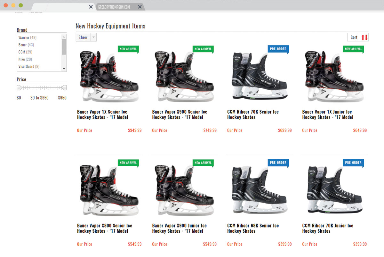Click the price range slider track
Screen dimensions: 384x257
[42, 88]
